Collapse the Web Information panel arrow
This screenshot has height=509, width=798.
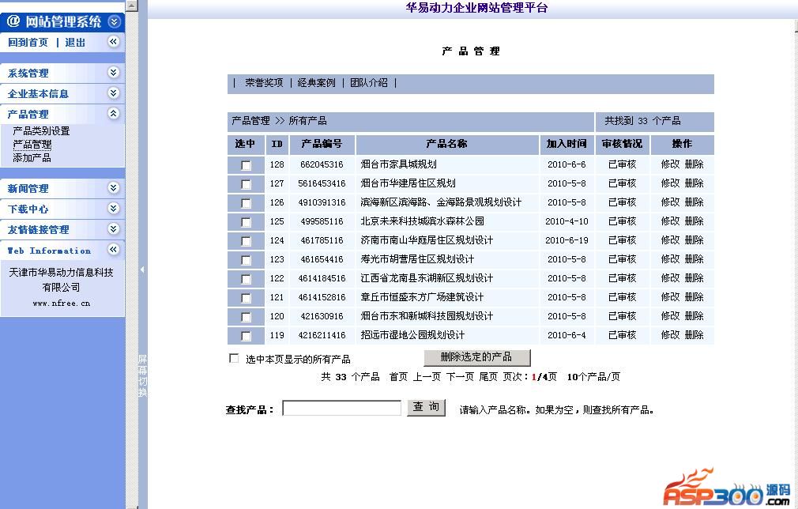[114, 250]
